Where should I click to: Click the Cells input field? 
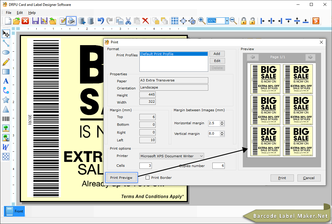[x=145, y=166]
